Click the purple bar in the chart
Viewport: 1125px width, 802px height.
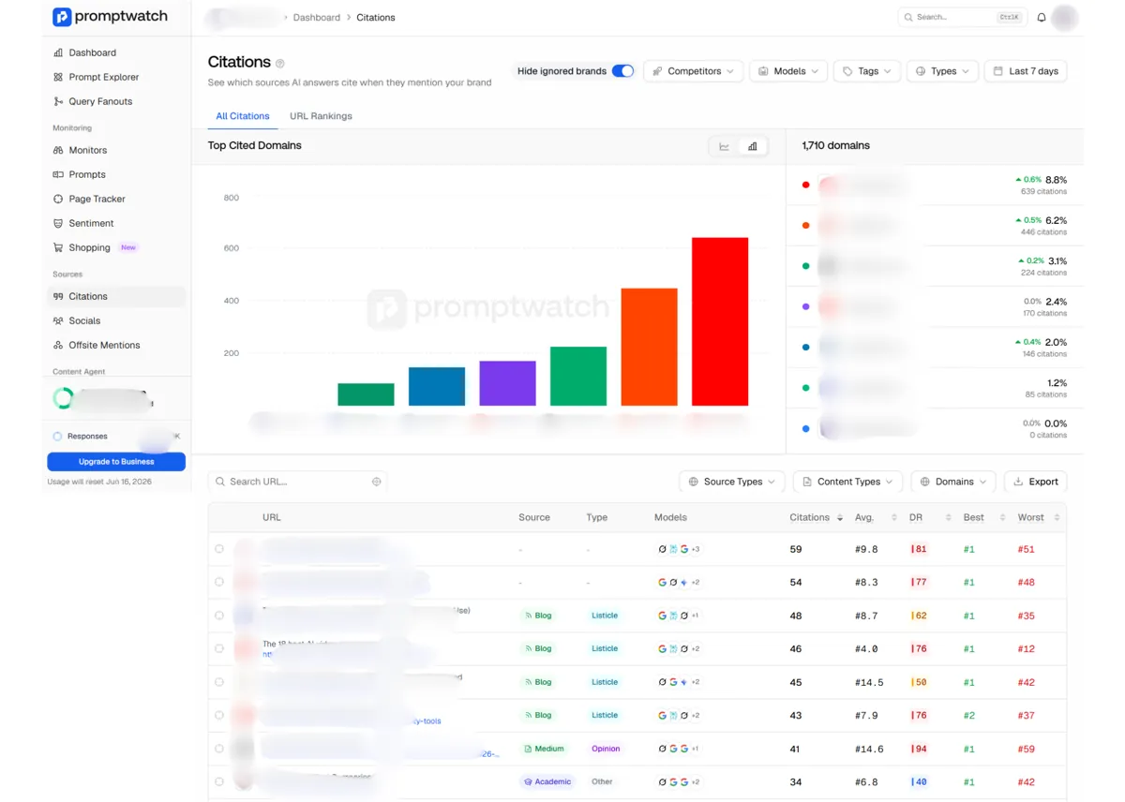point(507,383)
